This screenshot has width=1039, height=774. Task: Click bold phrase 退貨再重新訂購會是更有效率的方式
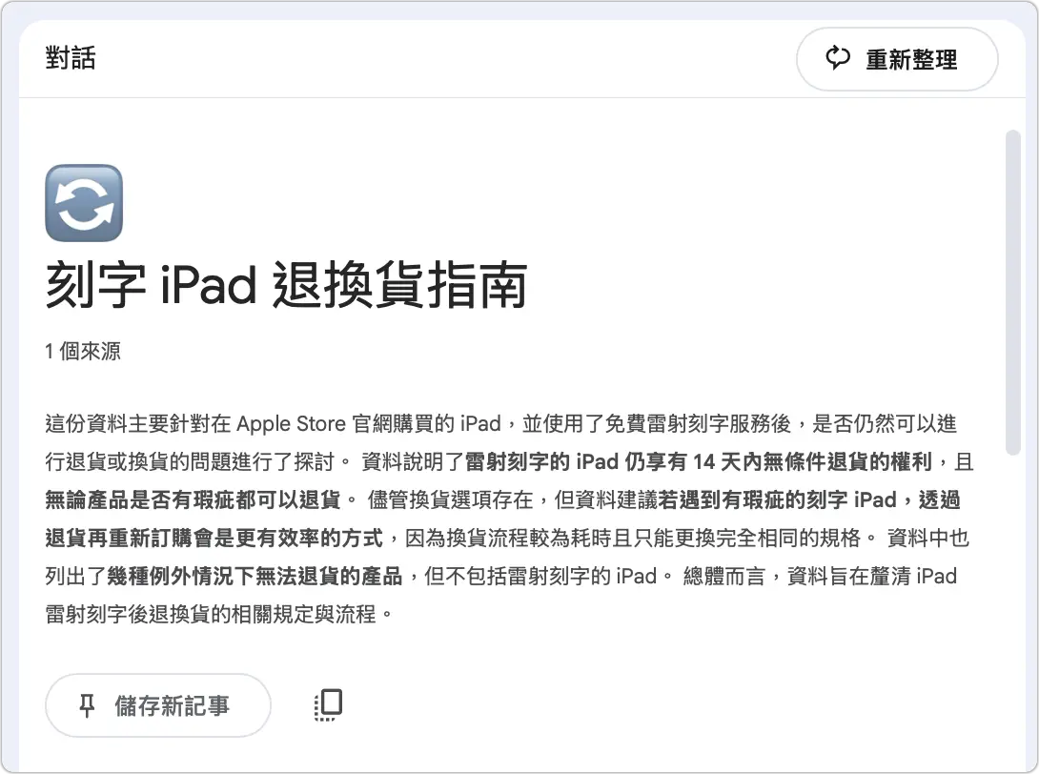tap(214, 539)
